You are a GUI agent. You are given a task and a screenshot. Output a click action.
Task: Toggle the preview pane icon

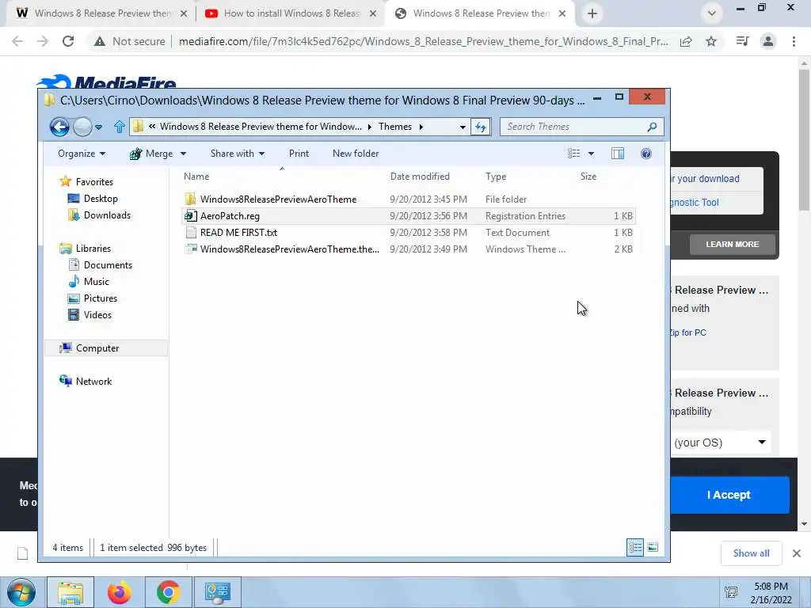pyautogui.click(x=618, y=154)
